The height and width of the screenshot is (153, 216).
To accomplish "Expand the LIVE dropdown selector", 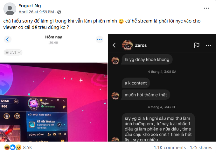I will (13, 52).
